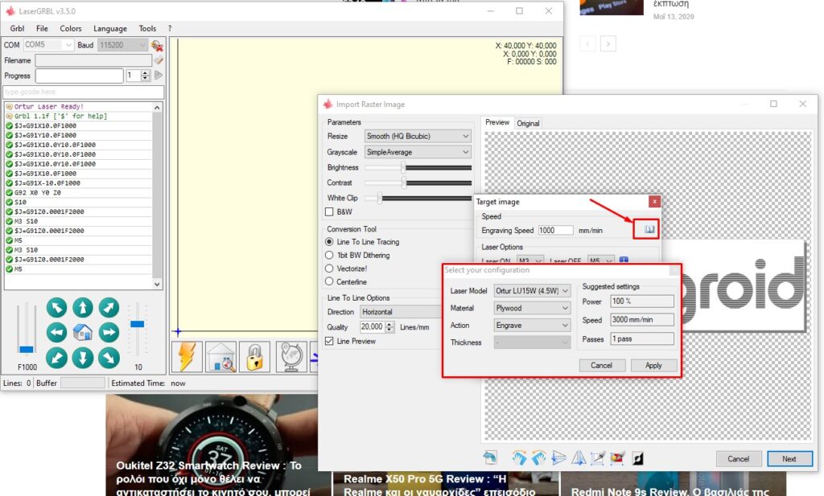Click the homing house with magnifier icon
The width and height of the screenshot is (824, 496).
220,357
